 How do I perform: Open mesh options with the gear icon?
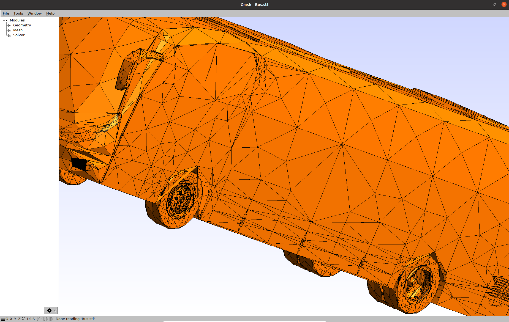coord(49,310)
